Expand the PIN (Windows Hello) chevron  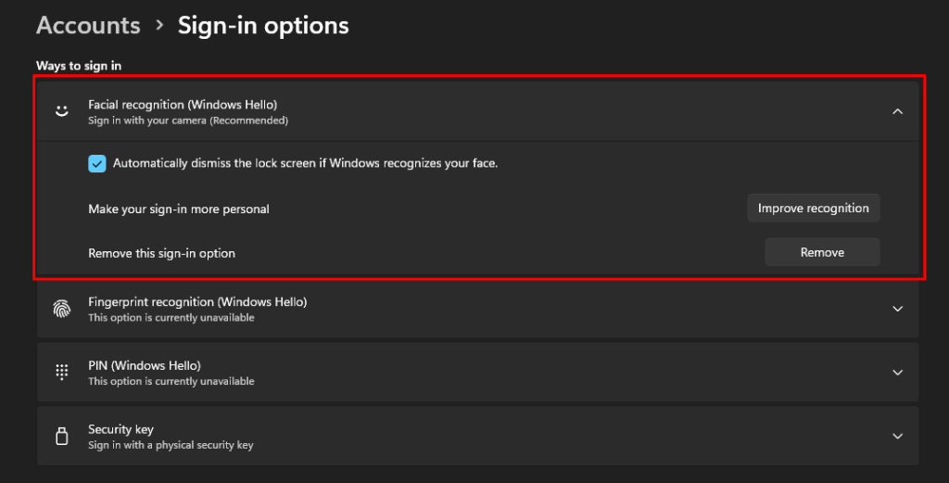pos(896,372)
